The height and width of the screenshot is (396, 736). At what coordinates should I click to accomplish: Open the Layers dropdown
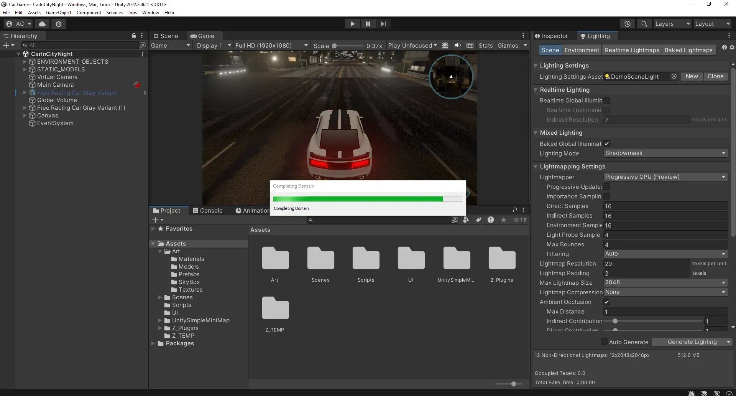pyautogui.click(x=672, y=24)
